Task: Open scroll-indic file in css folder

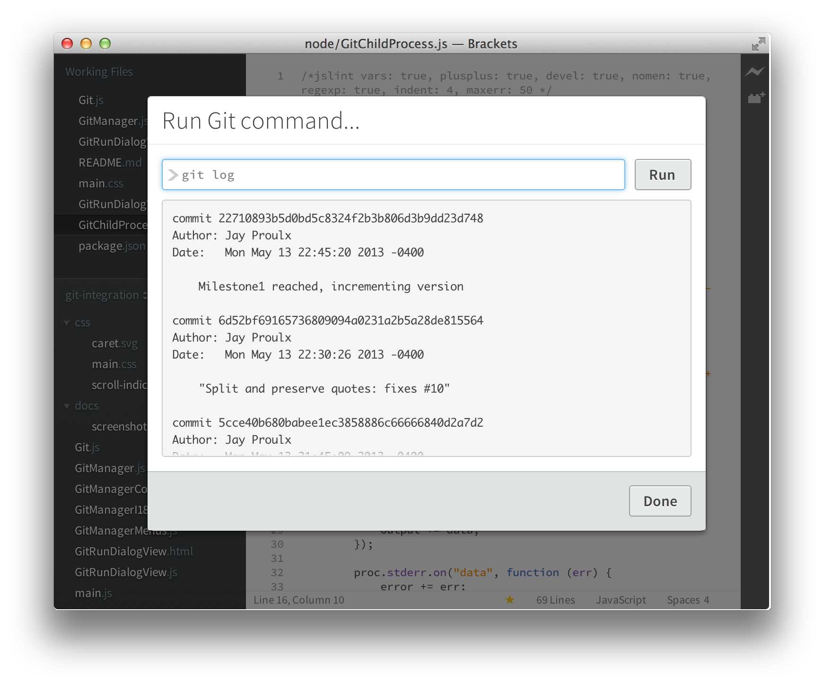Action: [120, 385]
